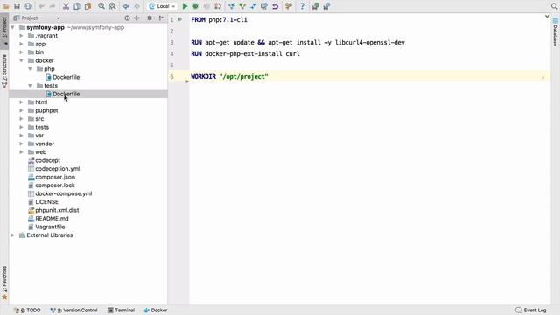Click the Deployment upload toolbar icon
This screenshot has width=560, height=315.
(x=316, y=6)
